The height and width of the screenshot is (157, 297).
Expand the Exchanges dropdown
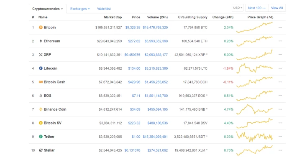tap(80, 9)
